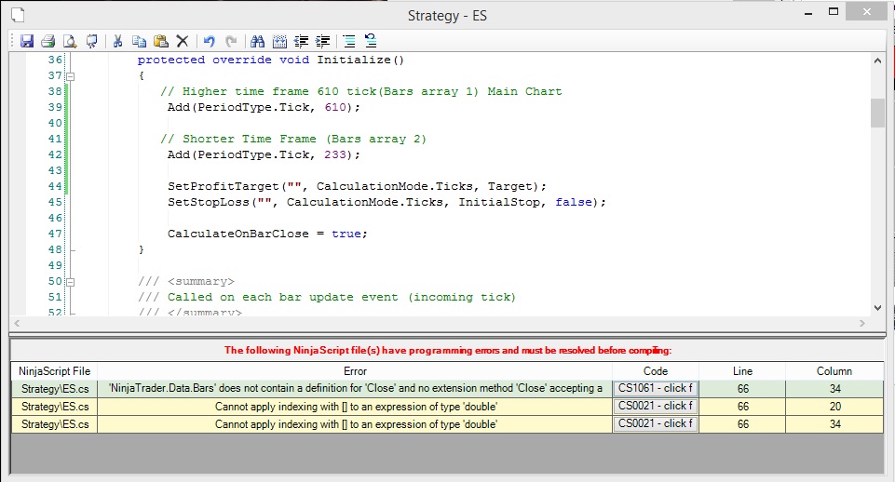Viewport: 895px width, 482px height.
Task: Print the script using the printer icon
Action: pos(47,41)
